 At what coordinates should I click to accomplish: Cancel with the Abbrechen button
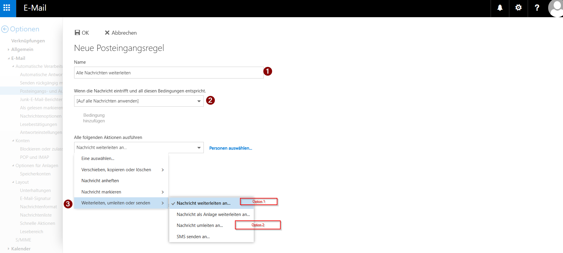[121, 33]
